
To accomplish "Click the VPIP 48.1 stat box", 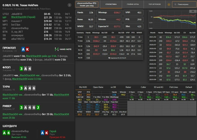I will 133,13.
